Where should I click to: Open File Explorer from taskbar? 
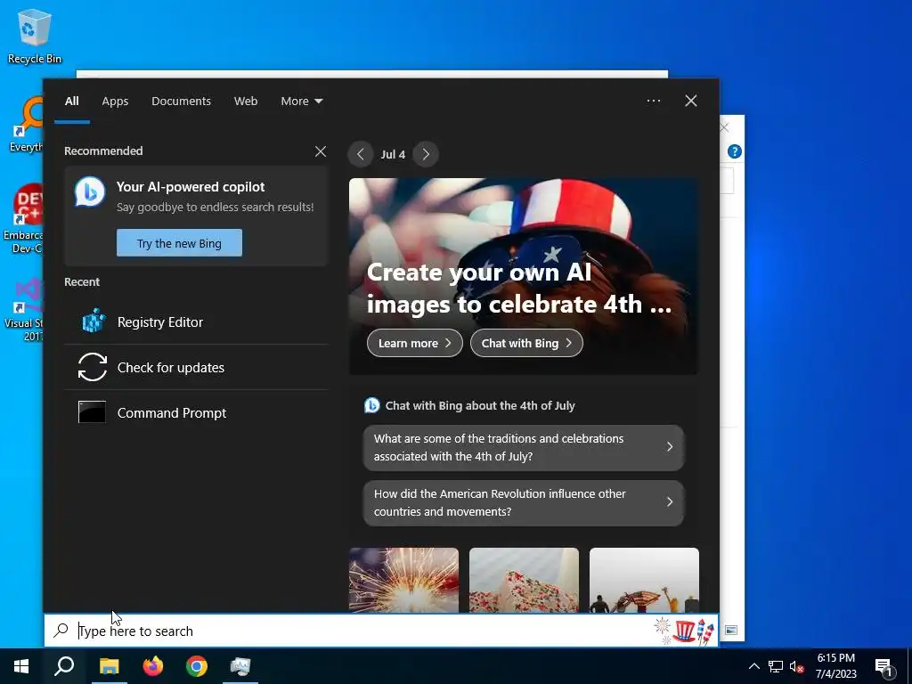coord(109,666)
